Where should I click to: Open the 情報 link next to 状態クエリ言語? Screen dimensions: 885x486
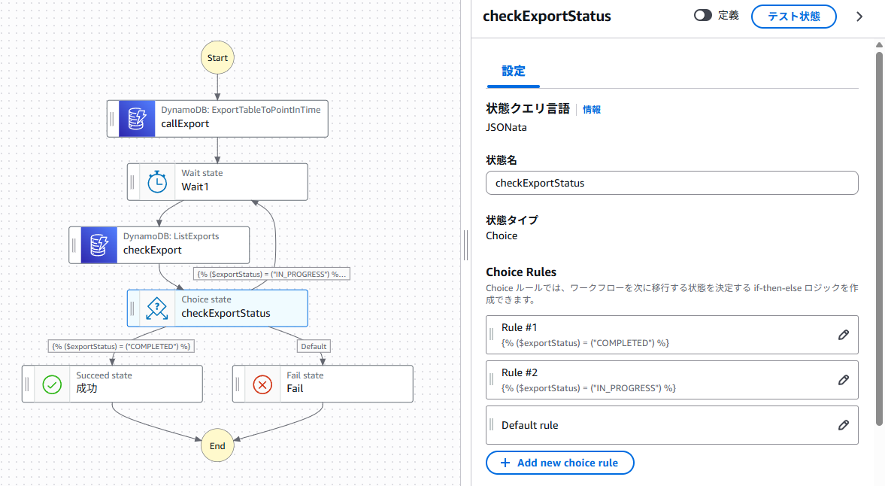point(592,109)
